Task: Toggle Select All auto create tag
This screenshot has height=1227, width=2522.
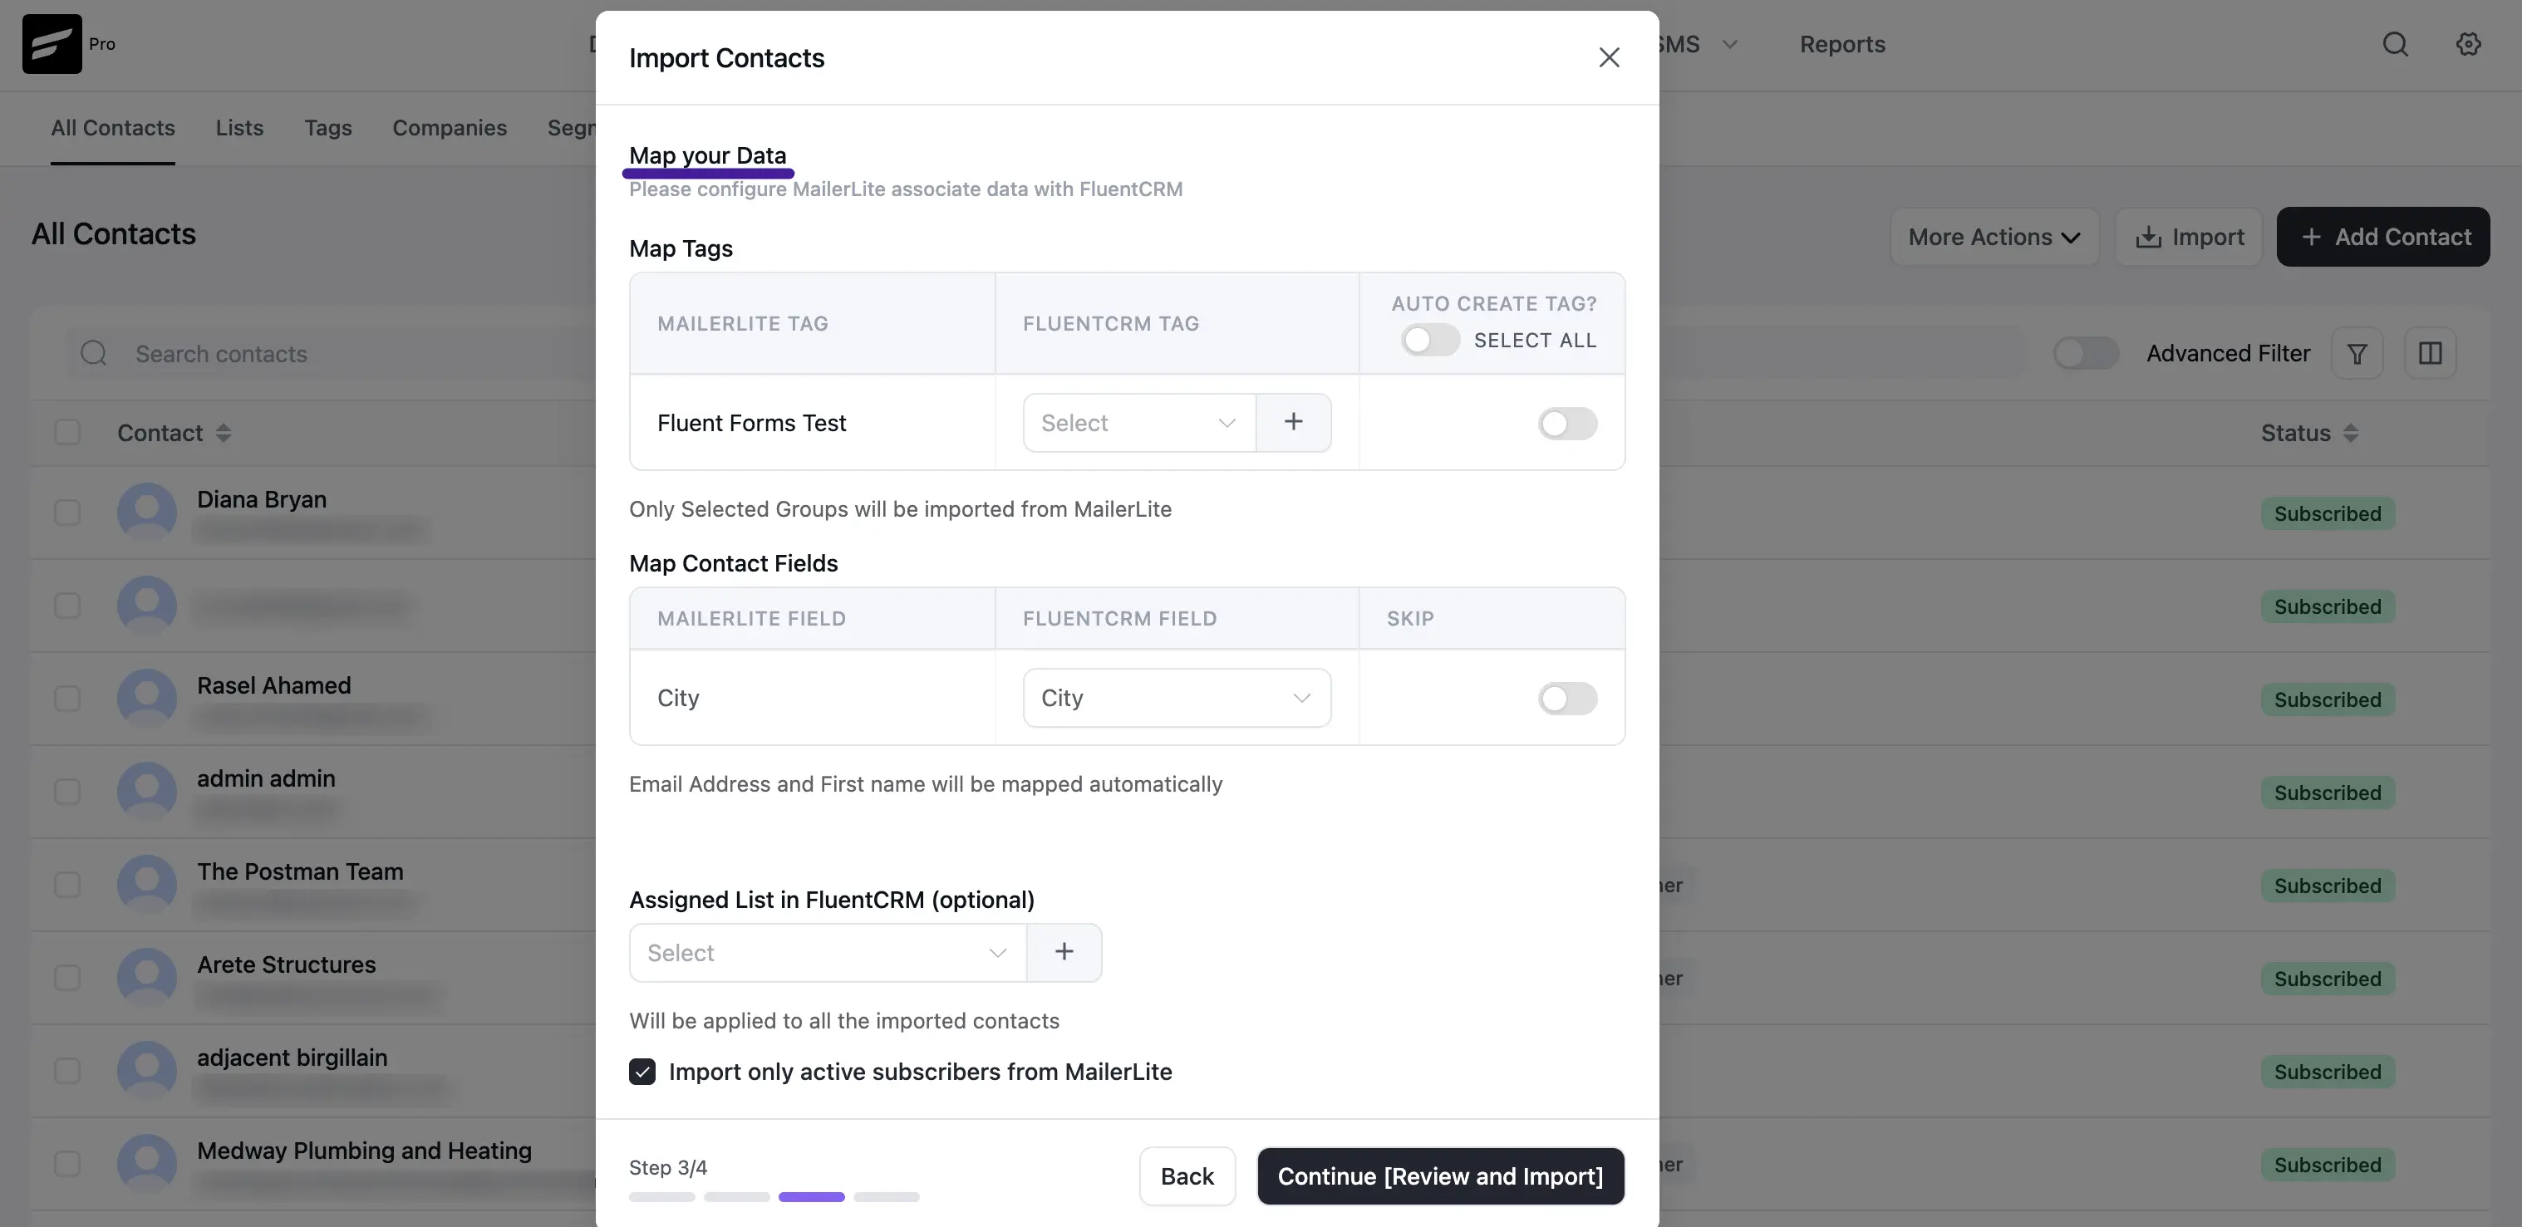Action: pos(1429,340)
